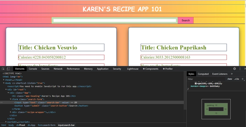
Task: Switch to the Computed pane
Action: point(203,74)
